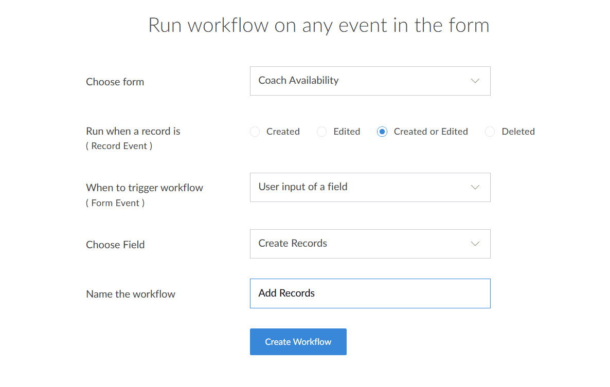
Task: Click the Created or Edited label text
Action: (x=430, y=132)
